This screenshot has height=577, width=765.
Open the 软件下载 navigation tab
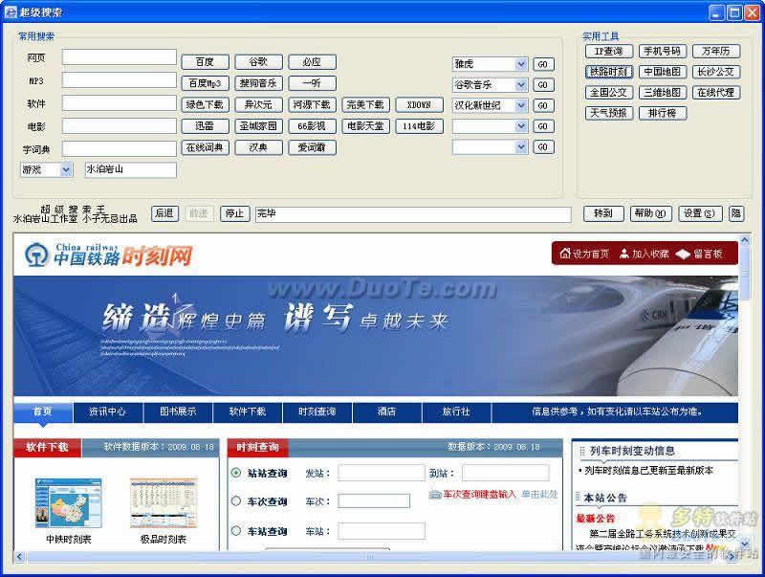coord(248,411)
